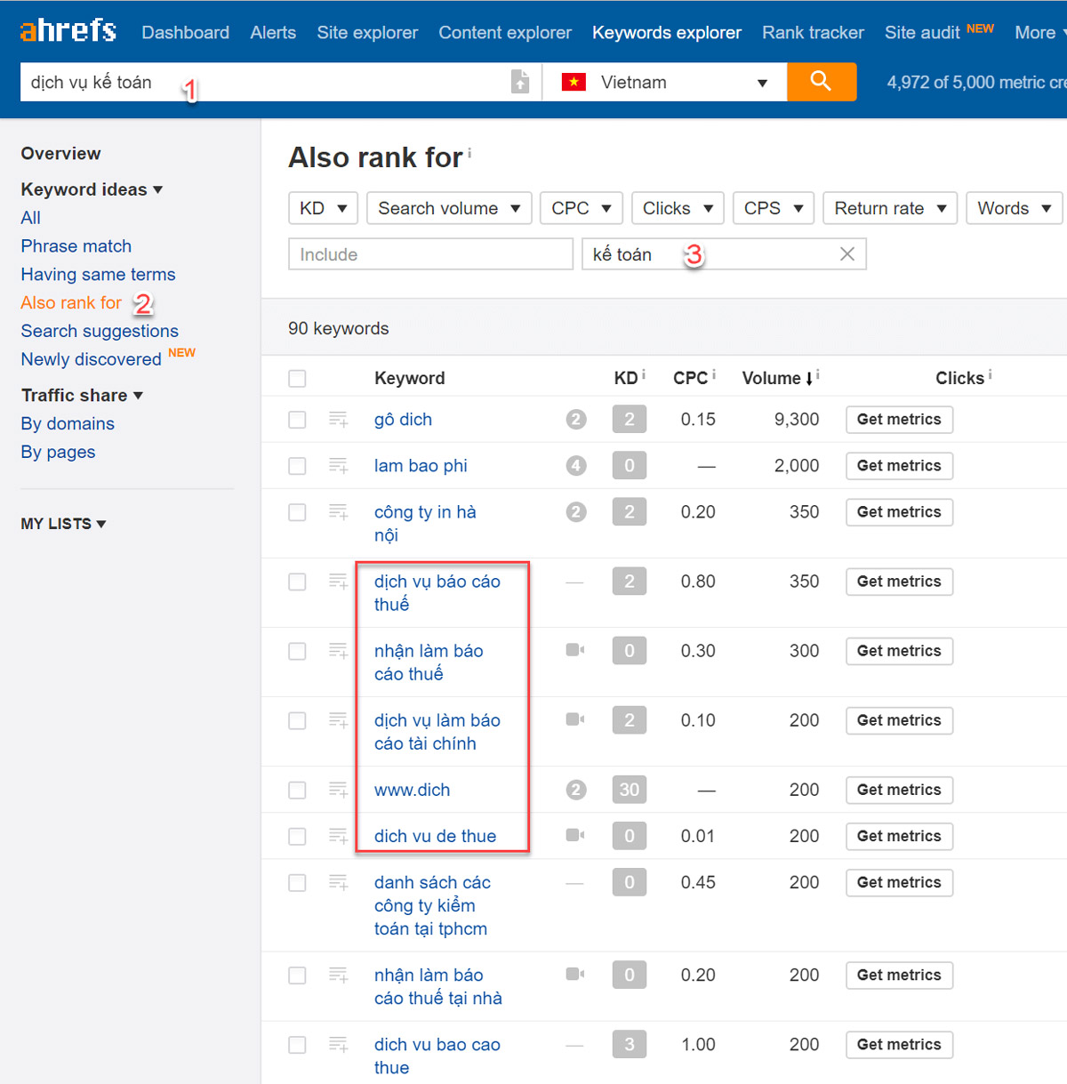1067x1084 pixels.
Task: Open Having same terms report
Action: coord(98,275)
